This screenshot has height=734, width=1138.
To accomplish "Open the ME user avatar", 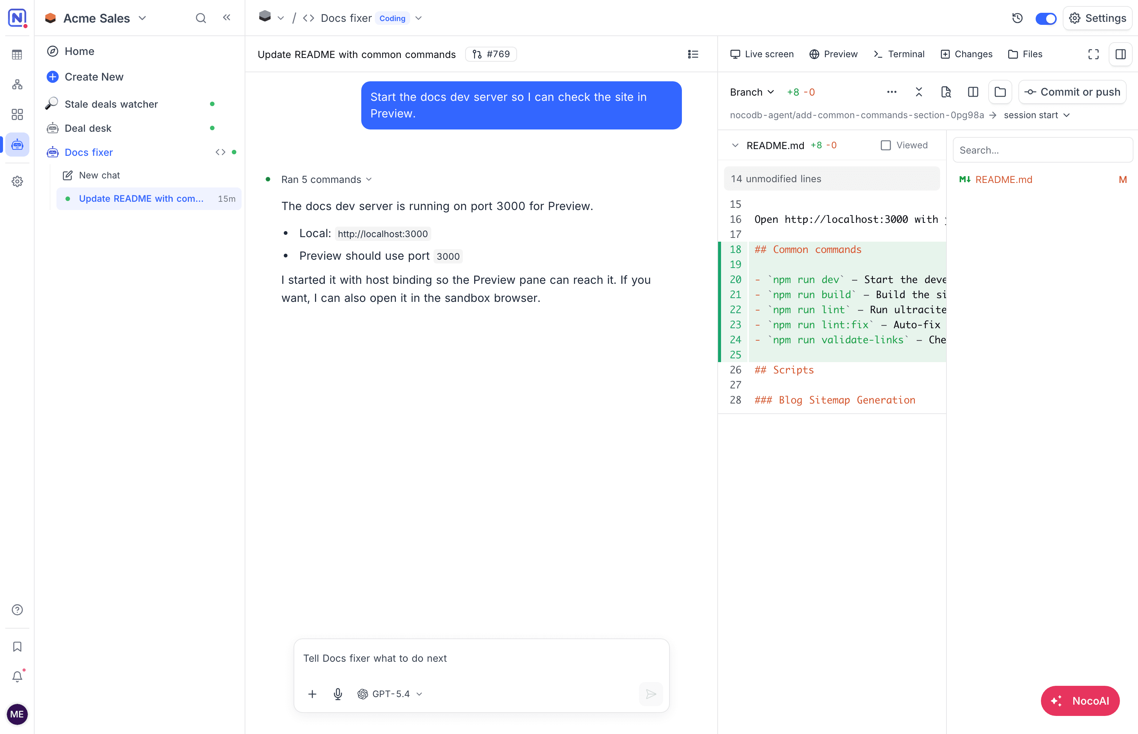I will [17, 714].
